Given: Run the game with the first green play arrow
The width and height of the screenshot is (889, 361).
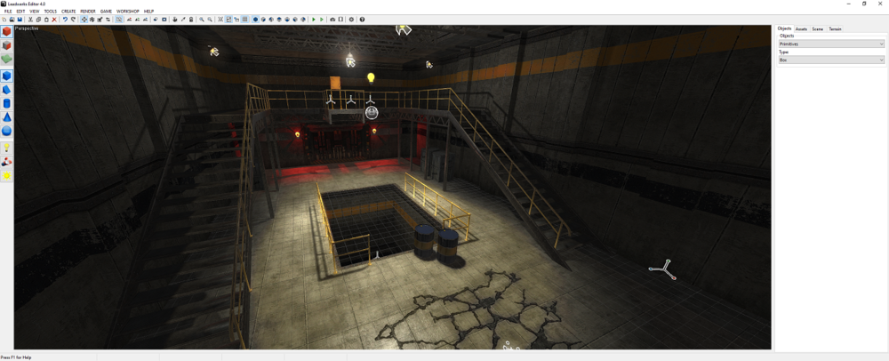Looking at the screenshot, I should (314, 20).
